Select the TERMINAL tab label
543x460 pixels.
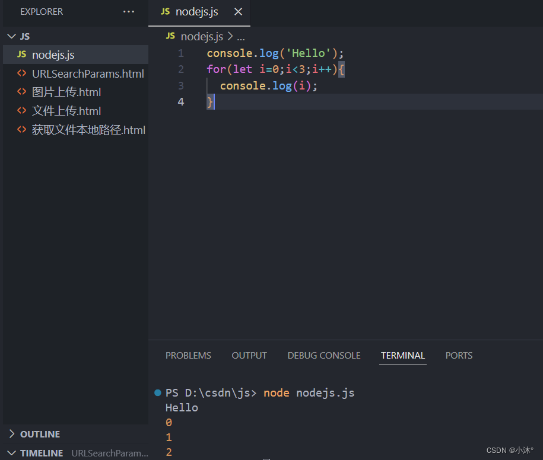[x=402, y=355]
